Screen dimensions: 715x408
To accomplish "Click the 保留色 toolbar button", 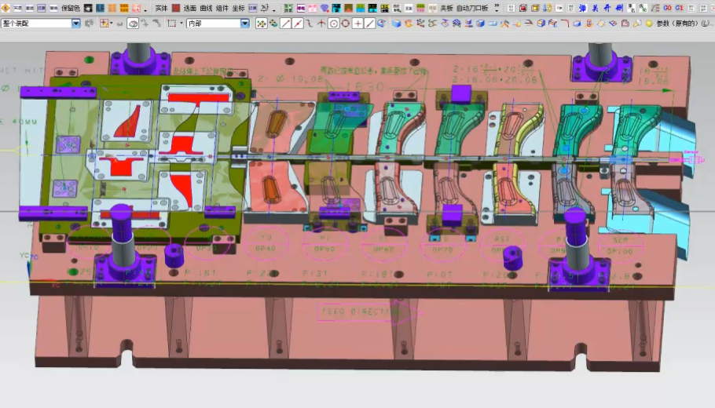I will (x=71, y=8).
